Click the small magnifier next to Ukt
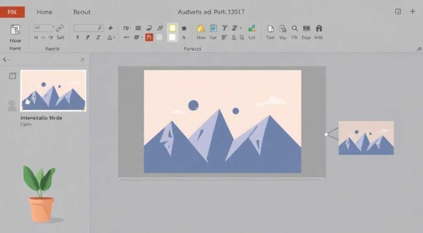423x233 pixels. coord(242,38)
